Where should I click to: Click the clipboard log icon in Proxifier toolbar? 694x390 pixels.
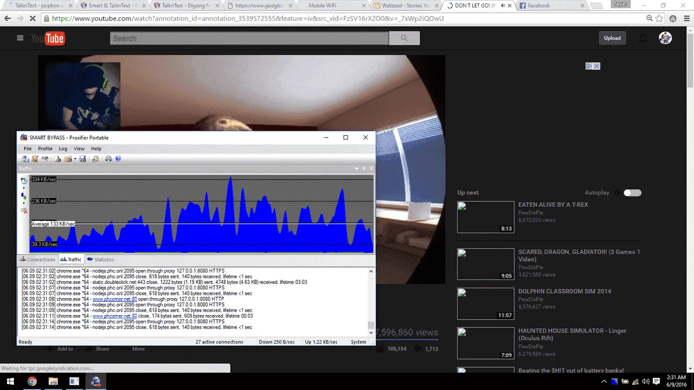coord(95,159)
